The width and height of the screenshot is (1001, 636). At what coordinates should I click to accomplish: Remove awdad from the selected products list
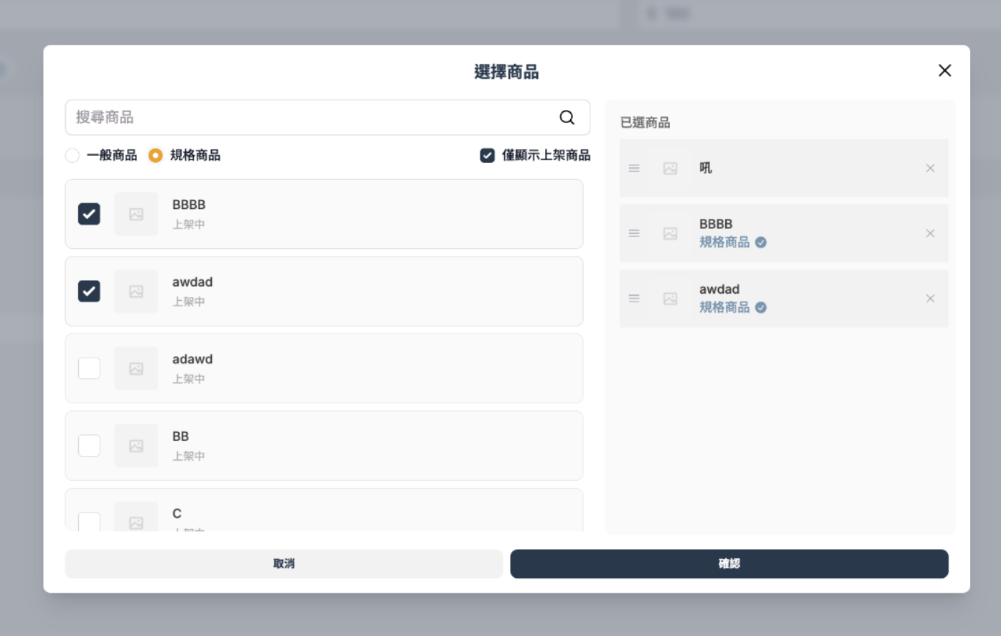(x=930, y=299)
